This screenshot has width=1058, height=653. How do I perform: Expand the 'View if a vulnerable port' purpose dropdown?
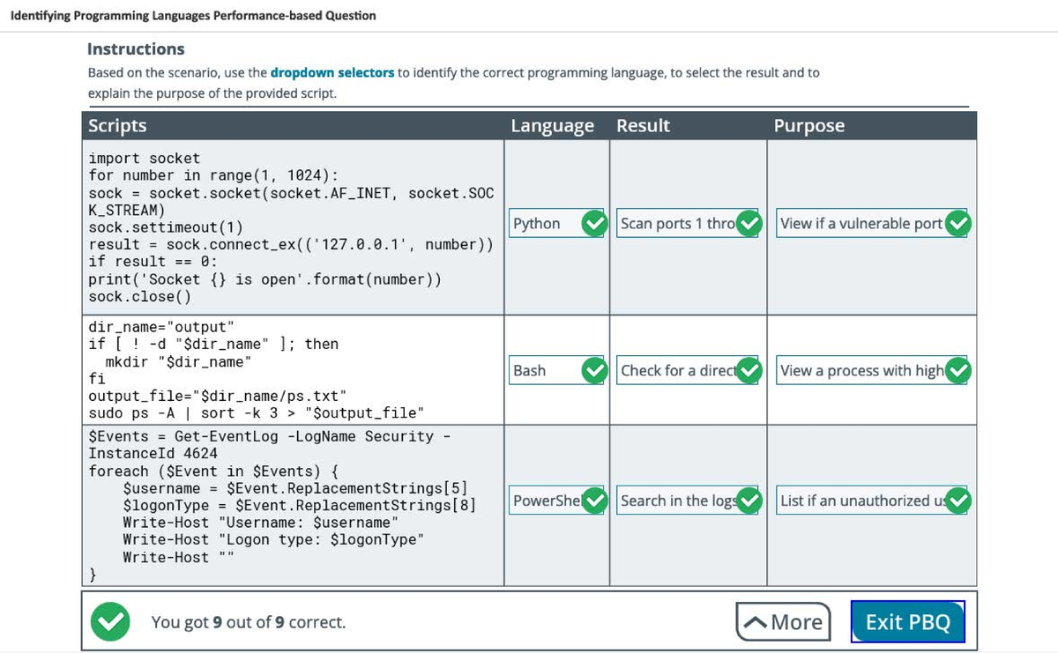point(861,224)
